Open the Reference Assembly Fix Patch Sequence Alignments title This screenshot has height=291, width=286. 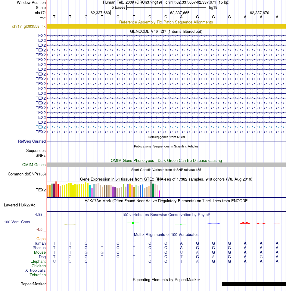(166, 22)
